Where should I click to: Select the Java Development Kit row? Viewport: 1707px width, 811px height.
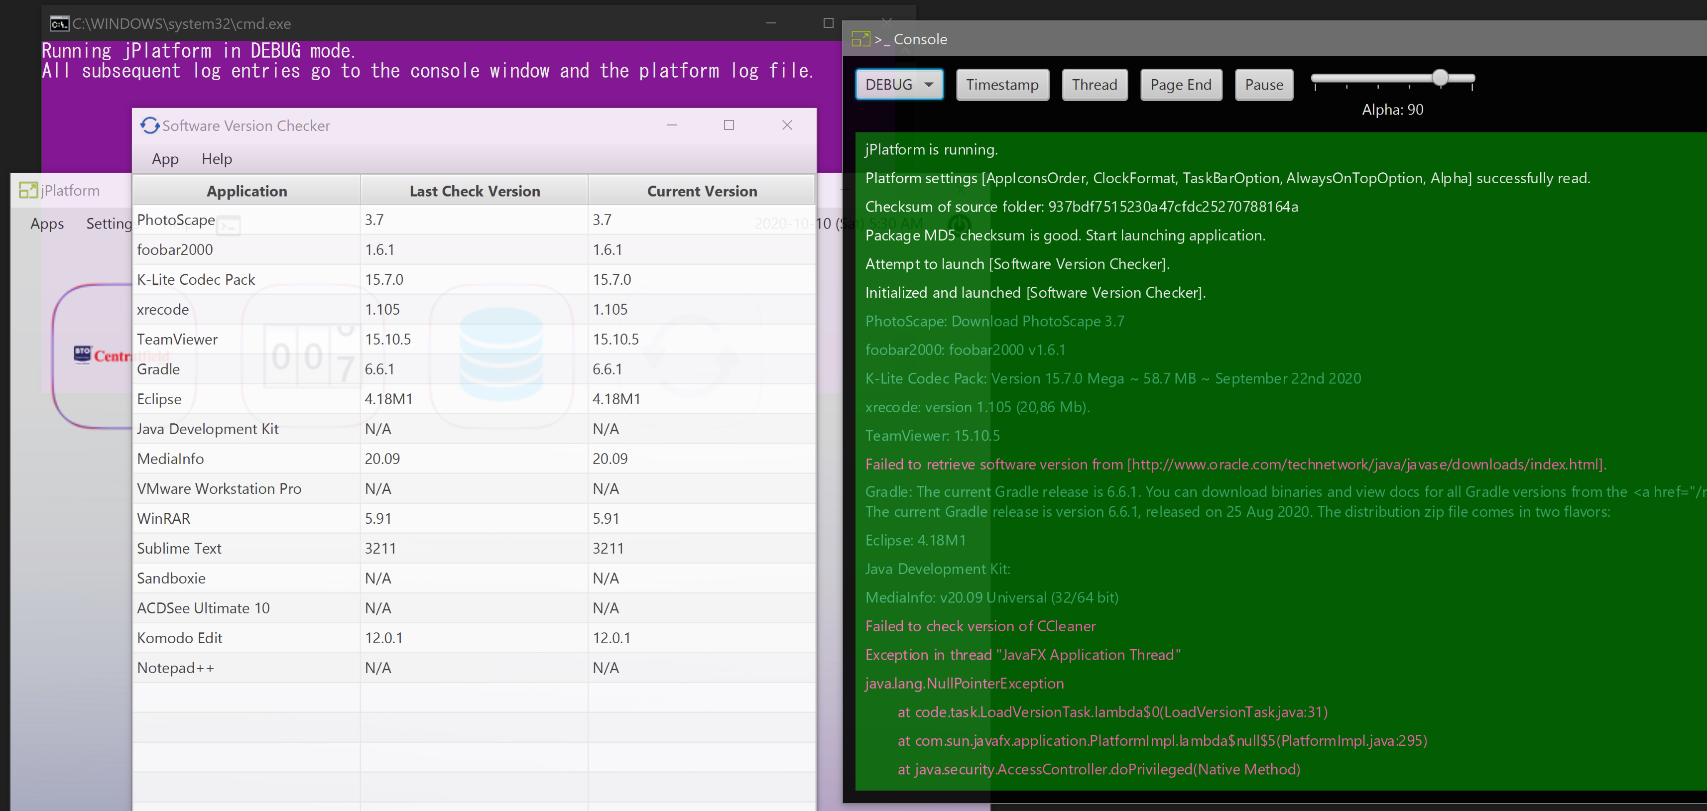pyautogui.click(x=474, y=429)
